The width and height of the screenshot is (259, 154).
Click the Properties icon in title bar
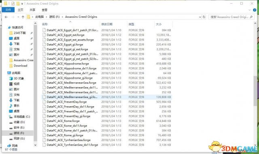(13, 4)
